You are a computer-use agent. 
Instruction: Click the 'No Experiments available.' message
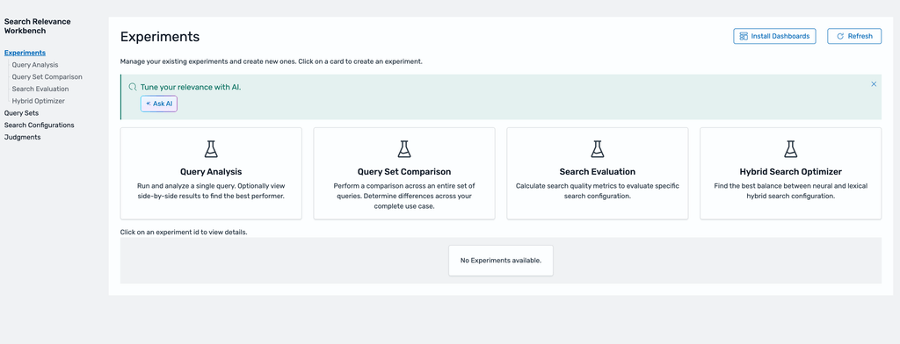501,261
